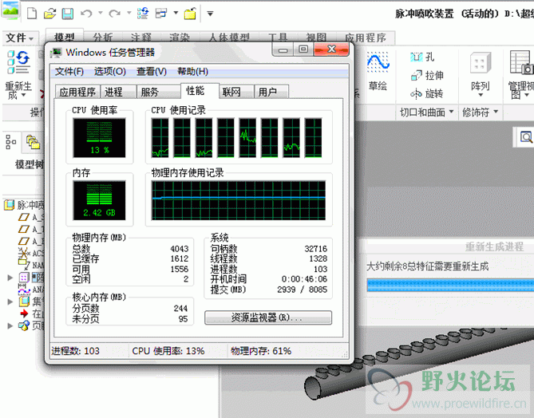Open the 文件 menu in Creo
The height and width of the screenshot is (418, 534).
20,37
